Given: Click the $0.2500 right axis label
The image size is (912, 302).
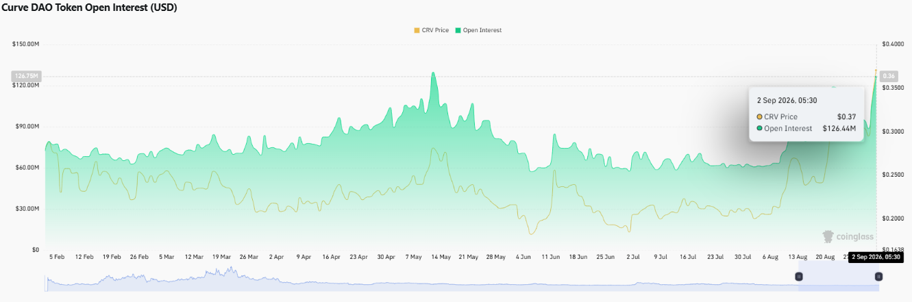Looking at the screenshot, I should point(893,175).
